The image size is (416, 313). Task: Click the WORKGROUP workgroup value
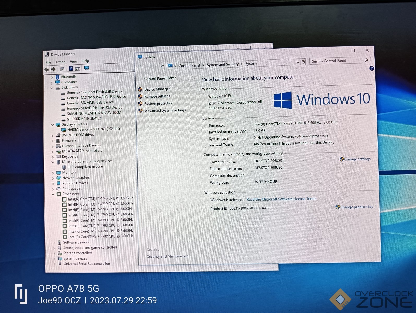coord(266,182)
